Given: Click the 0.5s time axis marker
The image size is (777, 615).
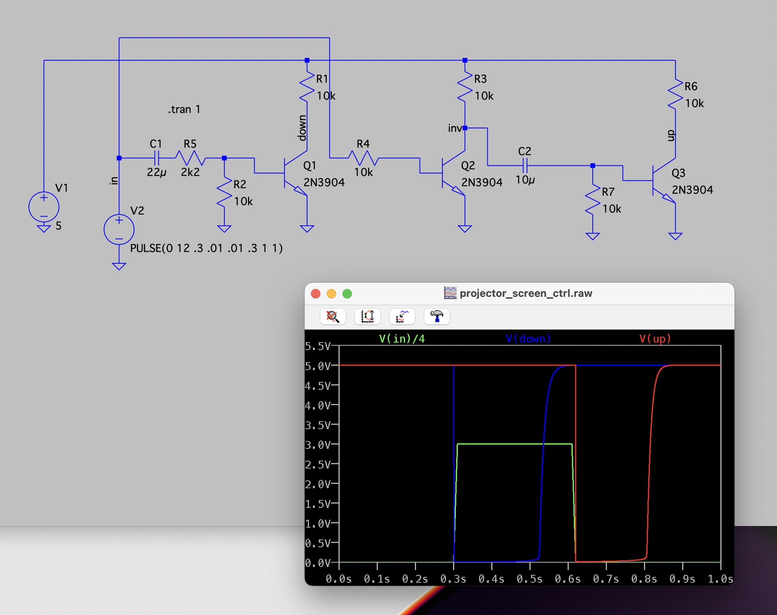Looking at the screenshot, I should click(529, 579).
